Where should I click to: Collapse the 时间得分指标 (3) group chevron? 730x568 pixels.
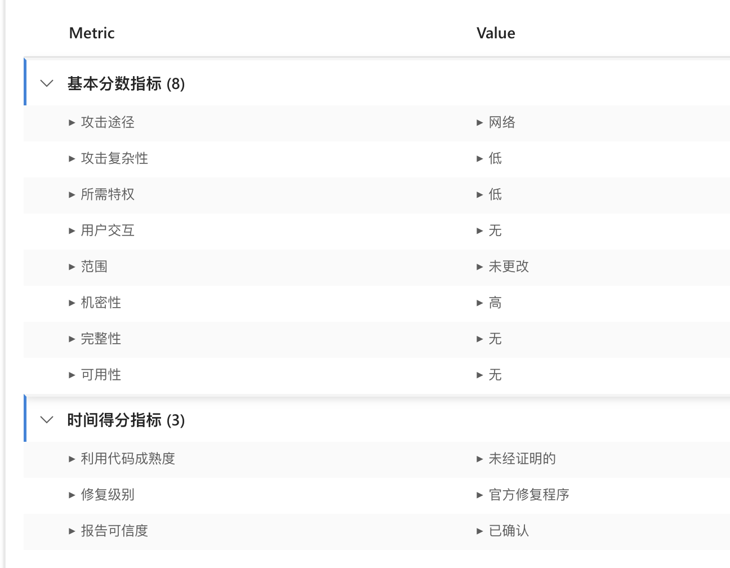pos(47,420)
